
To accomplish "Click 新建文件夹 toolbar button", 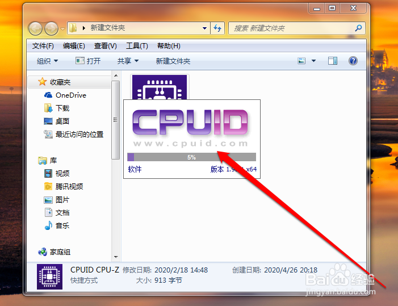I will coord(173,61).
